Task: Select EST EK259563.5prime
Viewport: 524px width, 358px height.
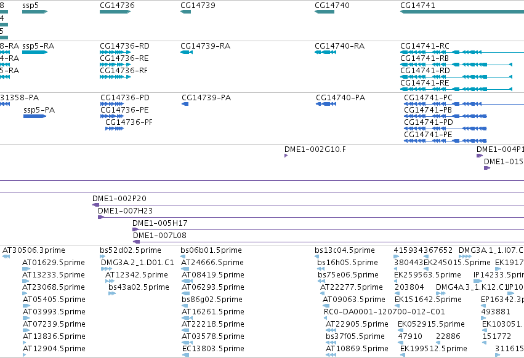Action: pos(427,275)
